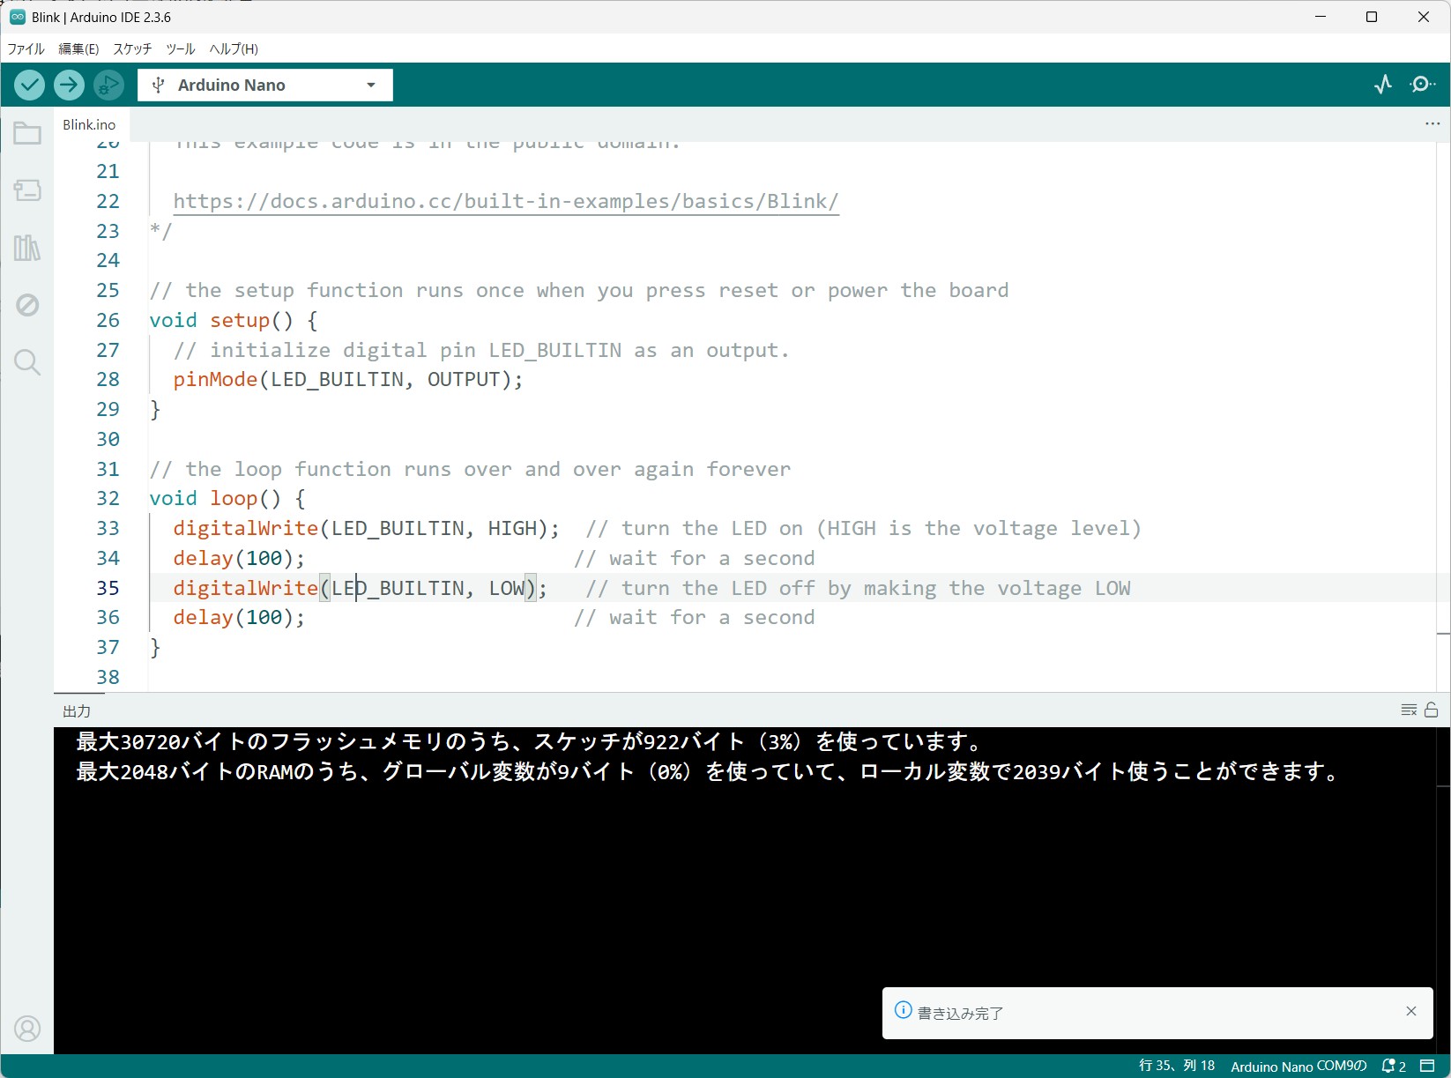This screenshot has width=1451, height=1078.
Task: Open the Serial Monitor
Action: 1422,85
